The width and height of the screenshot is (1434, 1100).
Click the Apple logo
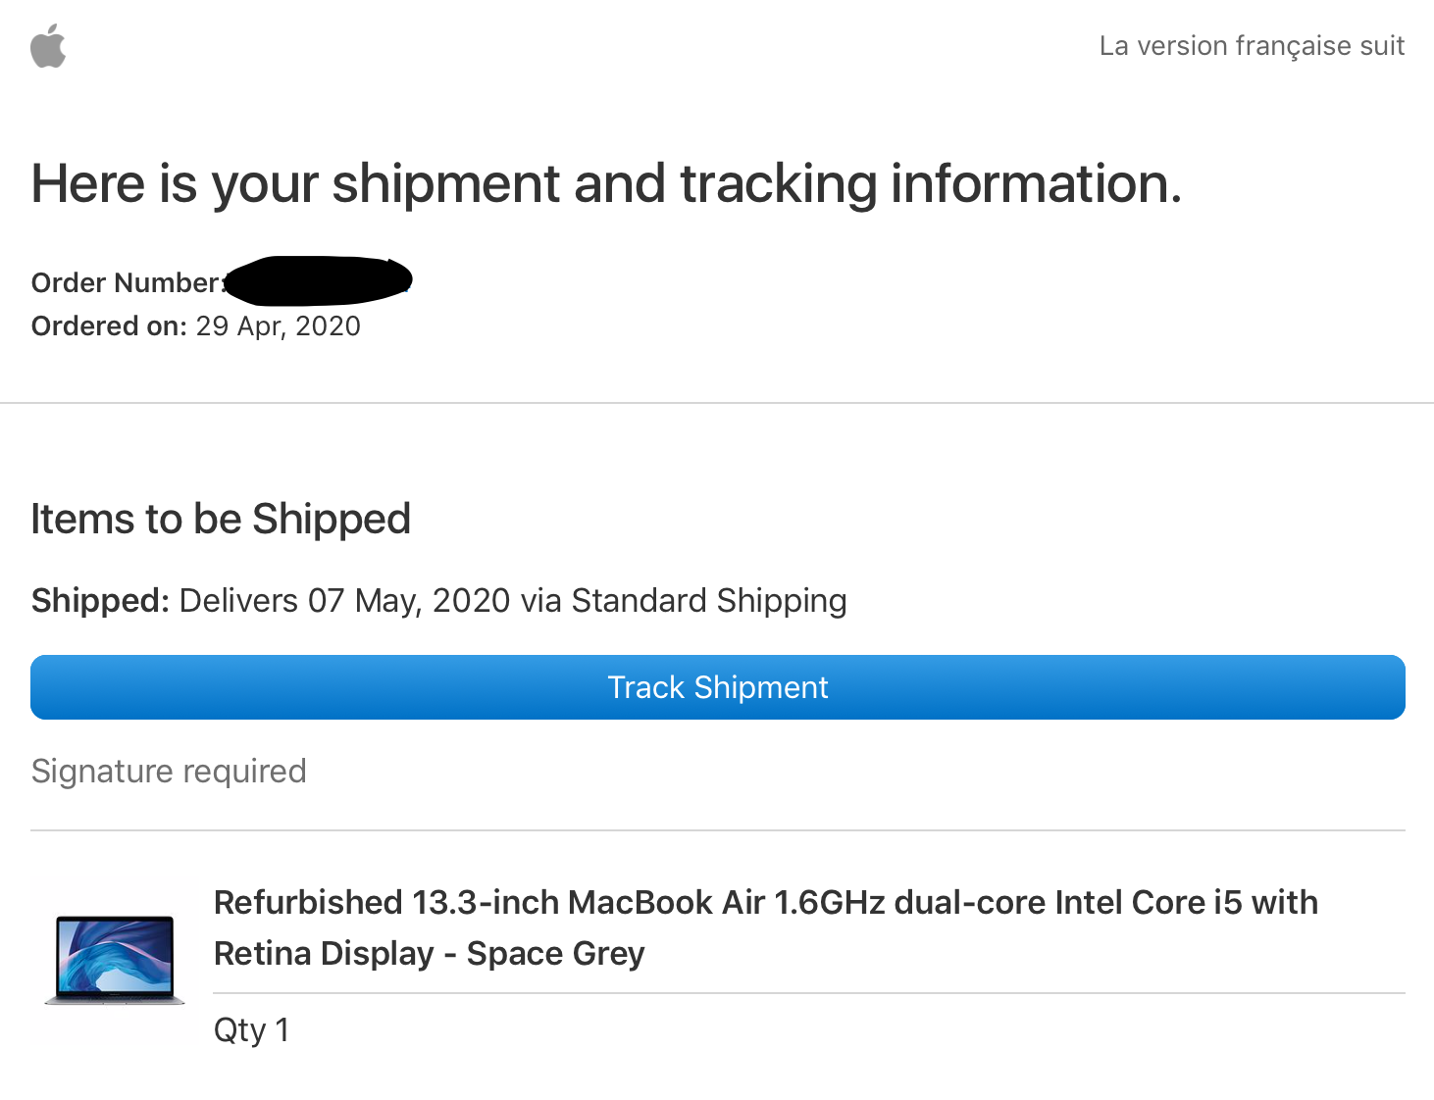coord(48,46)
